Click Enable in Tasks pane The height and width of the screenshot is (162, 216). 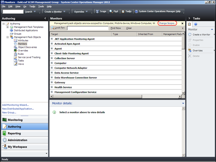pos(196,45)
